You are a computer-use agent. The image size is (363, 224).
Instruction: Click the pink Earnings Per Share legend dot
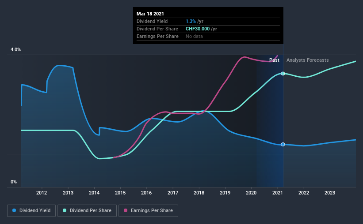pos(126,210)
